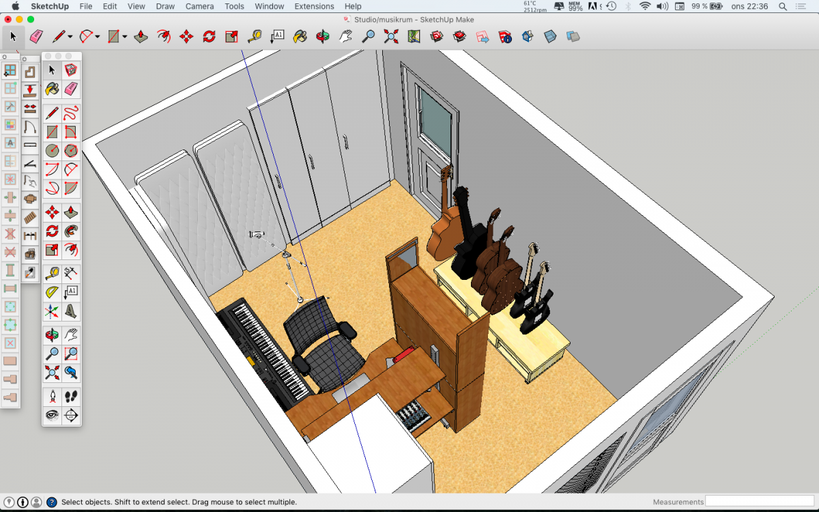Click the help question mark in status bar

tap(51, 502)
